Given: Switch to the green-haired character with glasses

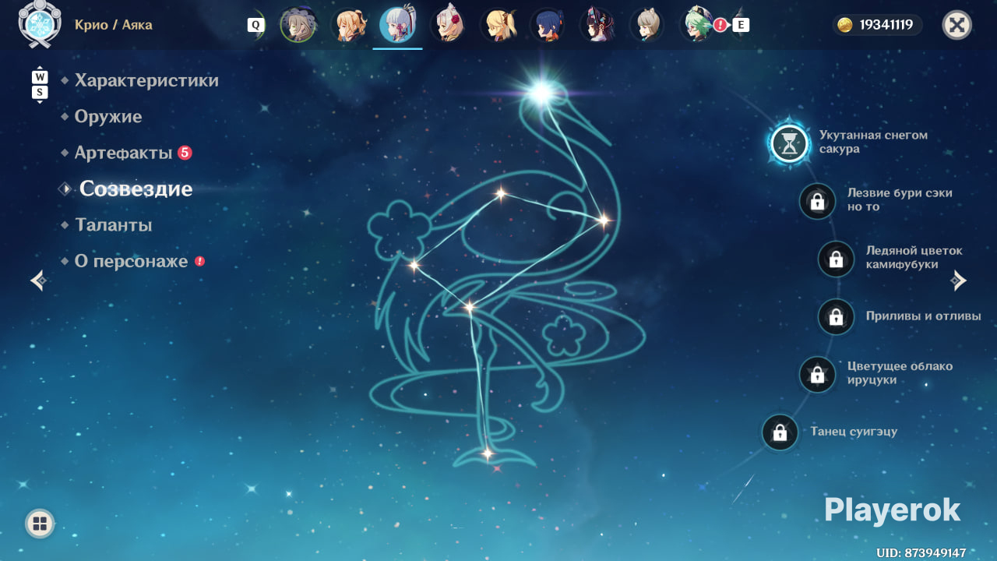Looking at the screenshot, I should pyautogui.click(x=696, y=25).
